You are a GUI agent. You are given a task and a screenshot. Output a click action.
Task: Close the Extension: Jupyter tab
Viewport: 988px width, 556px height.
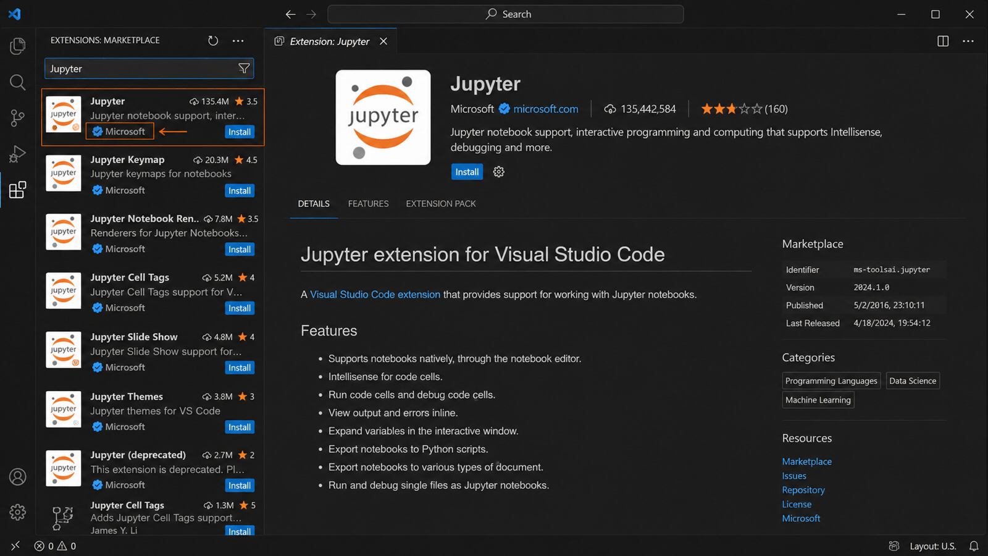point(383,41)
